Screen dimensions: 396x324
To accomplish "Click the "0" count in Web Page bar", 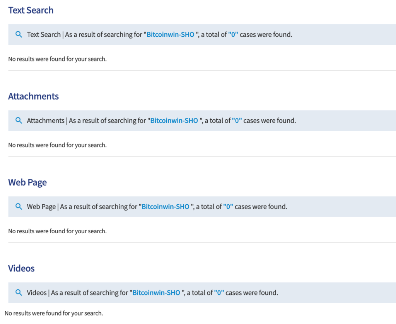I will point(228,207).
